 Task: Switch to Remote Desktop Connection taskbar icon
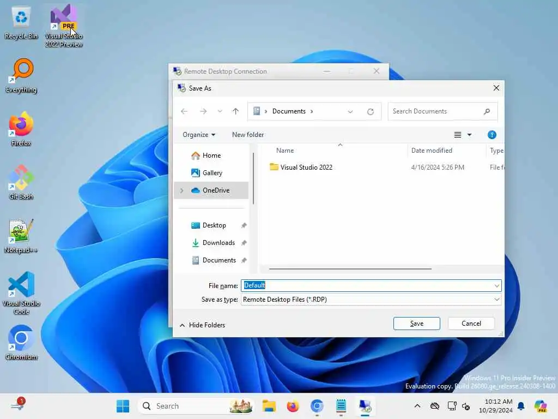click(x=365, y=406)
